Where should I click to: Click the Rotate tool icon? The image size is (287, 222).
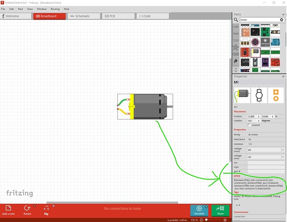(27, 208)
